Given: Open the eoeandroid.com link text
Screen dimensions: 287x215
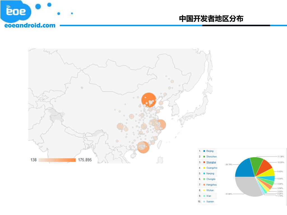Looking at the screenshot, I should [30, 25].
